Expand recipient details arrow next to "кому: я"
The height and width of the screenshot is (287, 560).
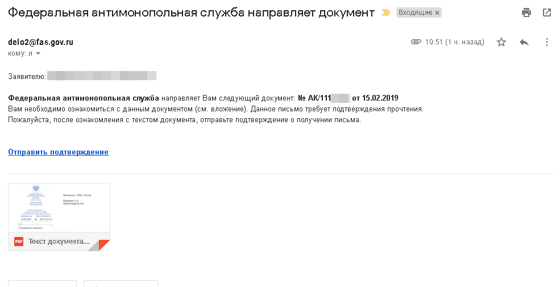pyautogui.click(x=38, y=53)
